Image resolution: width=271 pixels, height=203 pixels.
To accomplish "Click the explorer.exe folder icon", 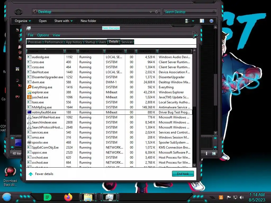I will coord(29,92).
